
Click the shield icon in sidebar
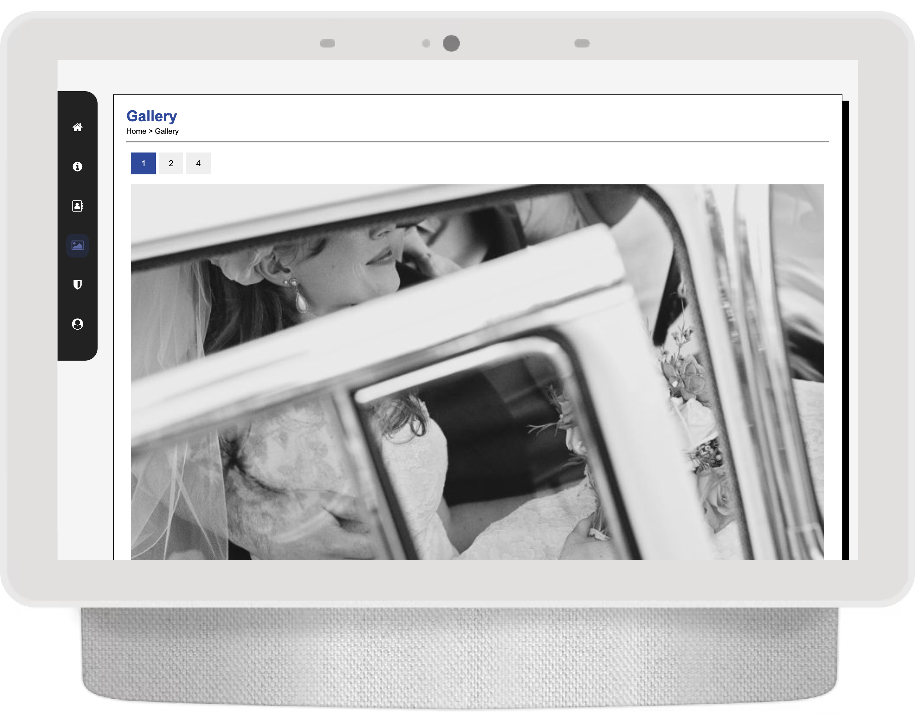click(x=78, y=285)
